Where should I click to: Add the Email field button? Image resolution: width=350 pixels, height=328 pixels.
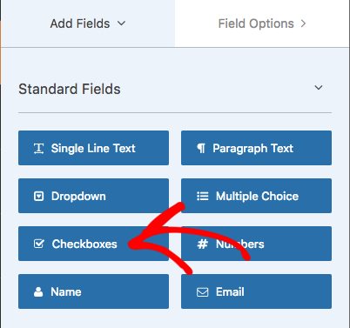coord(256,291)
